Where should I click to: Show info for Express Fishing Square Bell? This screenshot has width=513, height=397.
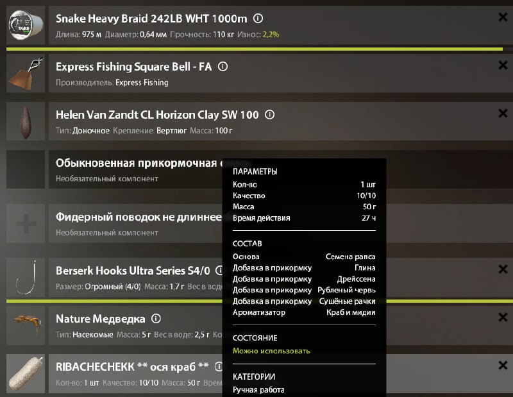click(224, 67)
